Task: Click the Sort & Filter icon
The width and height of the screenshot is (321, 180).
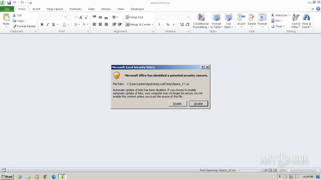Action: point(296,17)
